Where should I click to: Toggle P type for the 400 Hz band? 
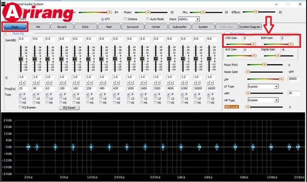101,95
